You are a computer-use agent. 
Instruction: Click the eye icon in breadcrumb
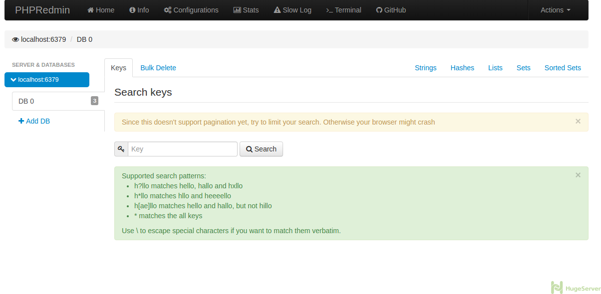[15, 39]
